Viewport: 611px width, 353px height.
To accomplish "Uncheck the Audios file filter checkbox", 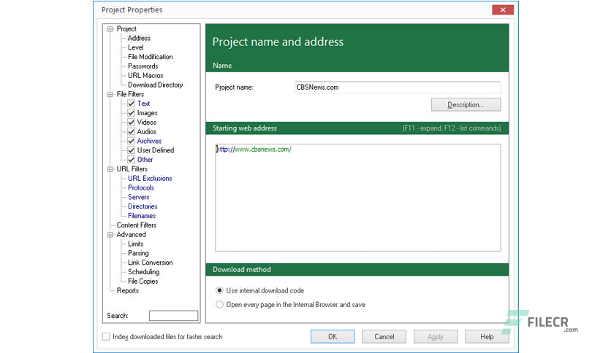I will 132,131.
